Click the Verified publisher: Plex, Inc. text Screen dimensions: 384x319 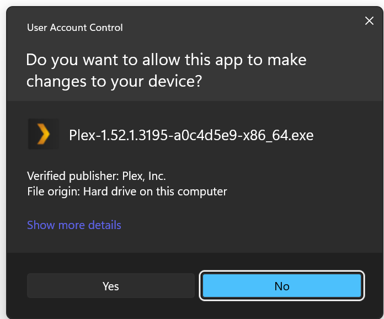click(97, 176)
